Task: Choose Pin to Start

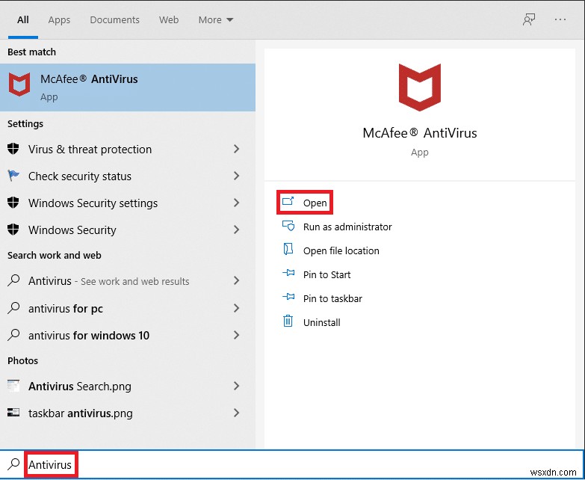Action: (x=326, y=274)
